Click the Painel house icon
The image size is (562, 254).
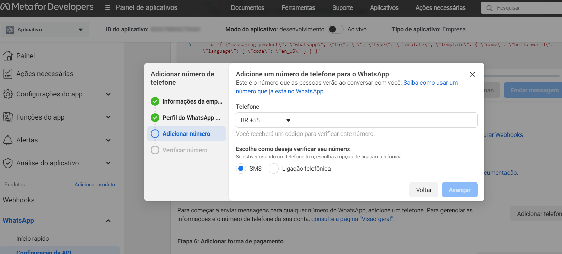tap(8, 55)
